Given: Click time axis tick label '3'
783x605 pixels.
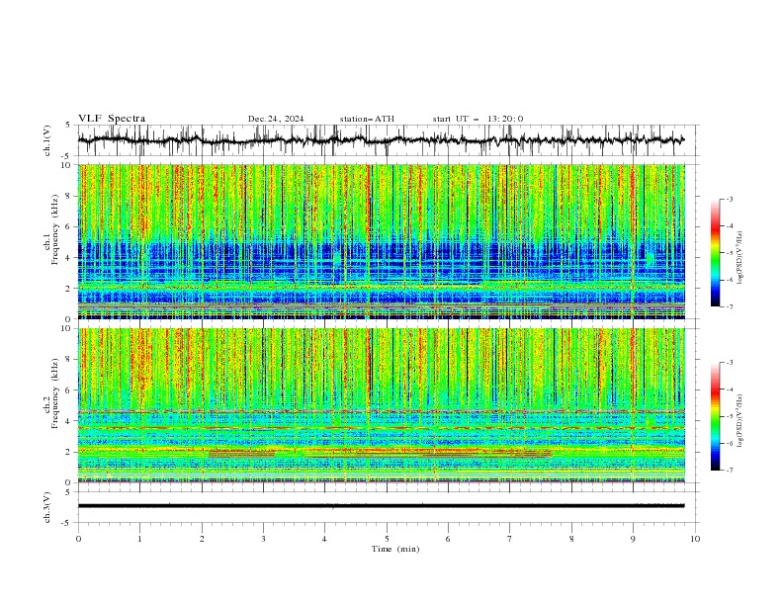Looking at the screenshot, I should click(263, 539).
